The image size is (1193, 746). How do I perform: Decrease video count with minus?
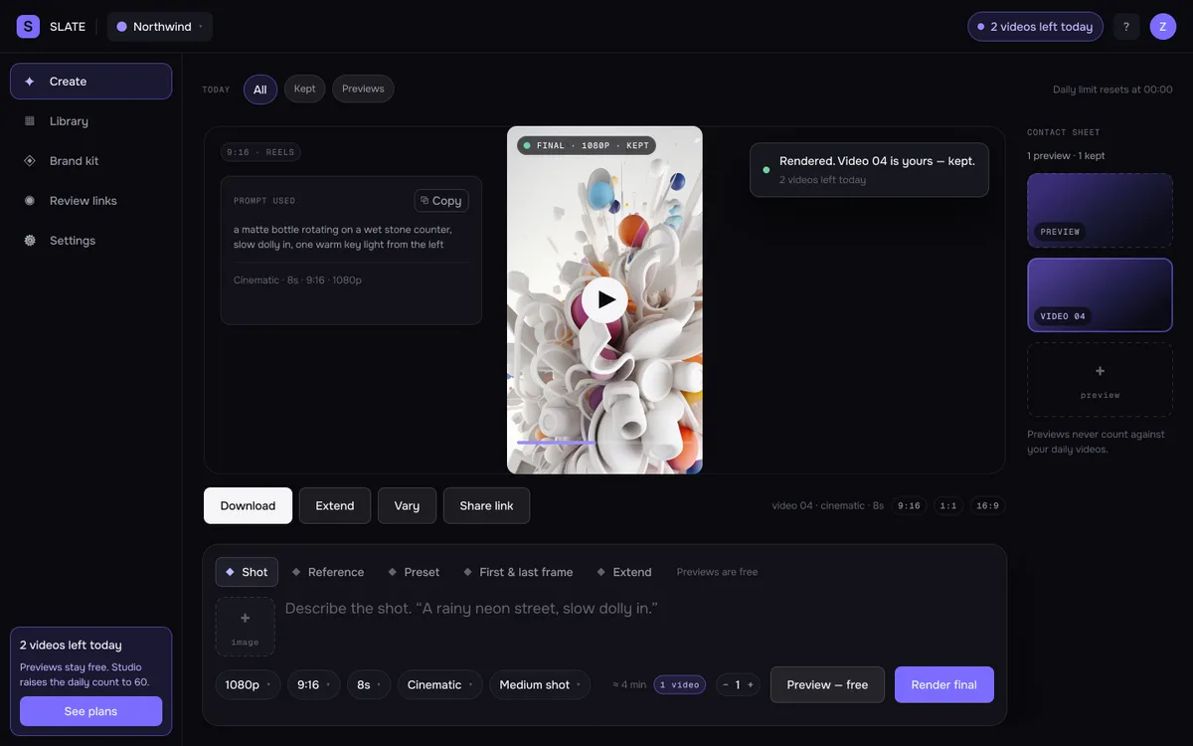click(x=725, y=684)
